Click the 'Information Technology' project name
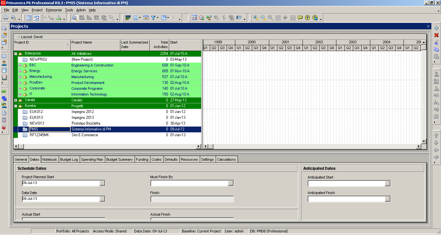441x235 pixels. (x=89, y=95)
